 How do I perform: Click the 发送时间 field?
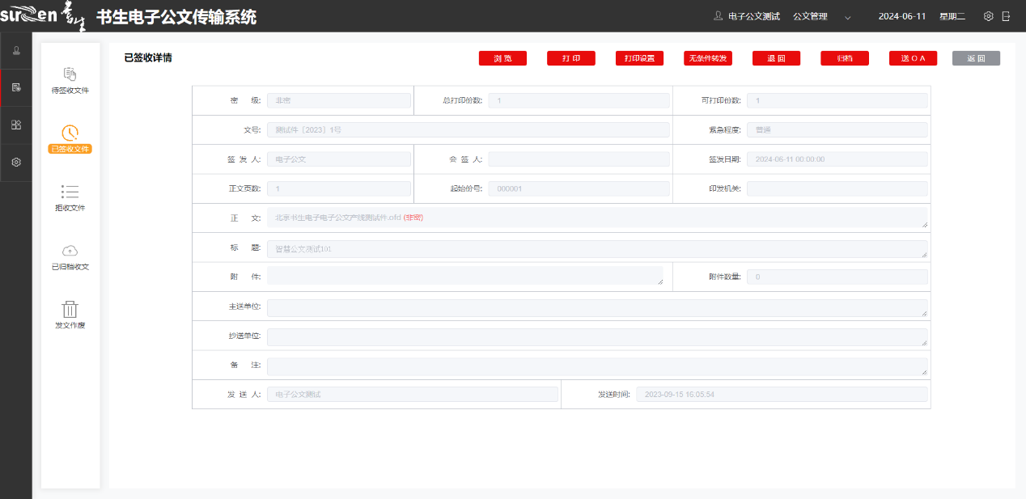pyautogui.click(x=782, y=394)
